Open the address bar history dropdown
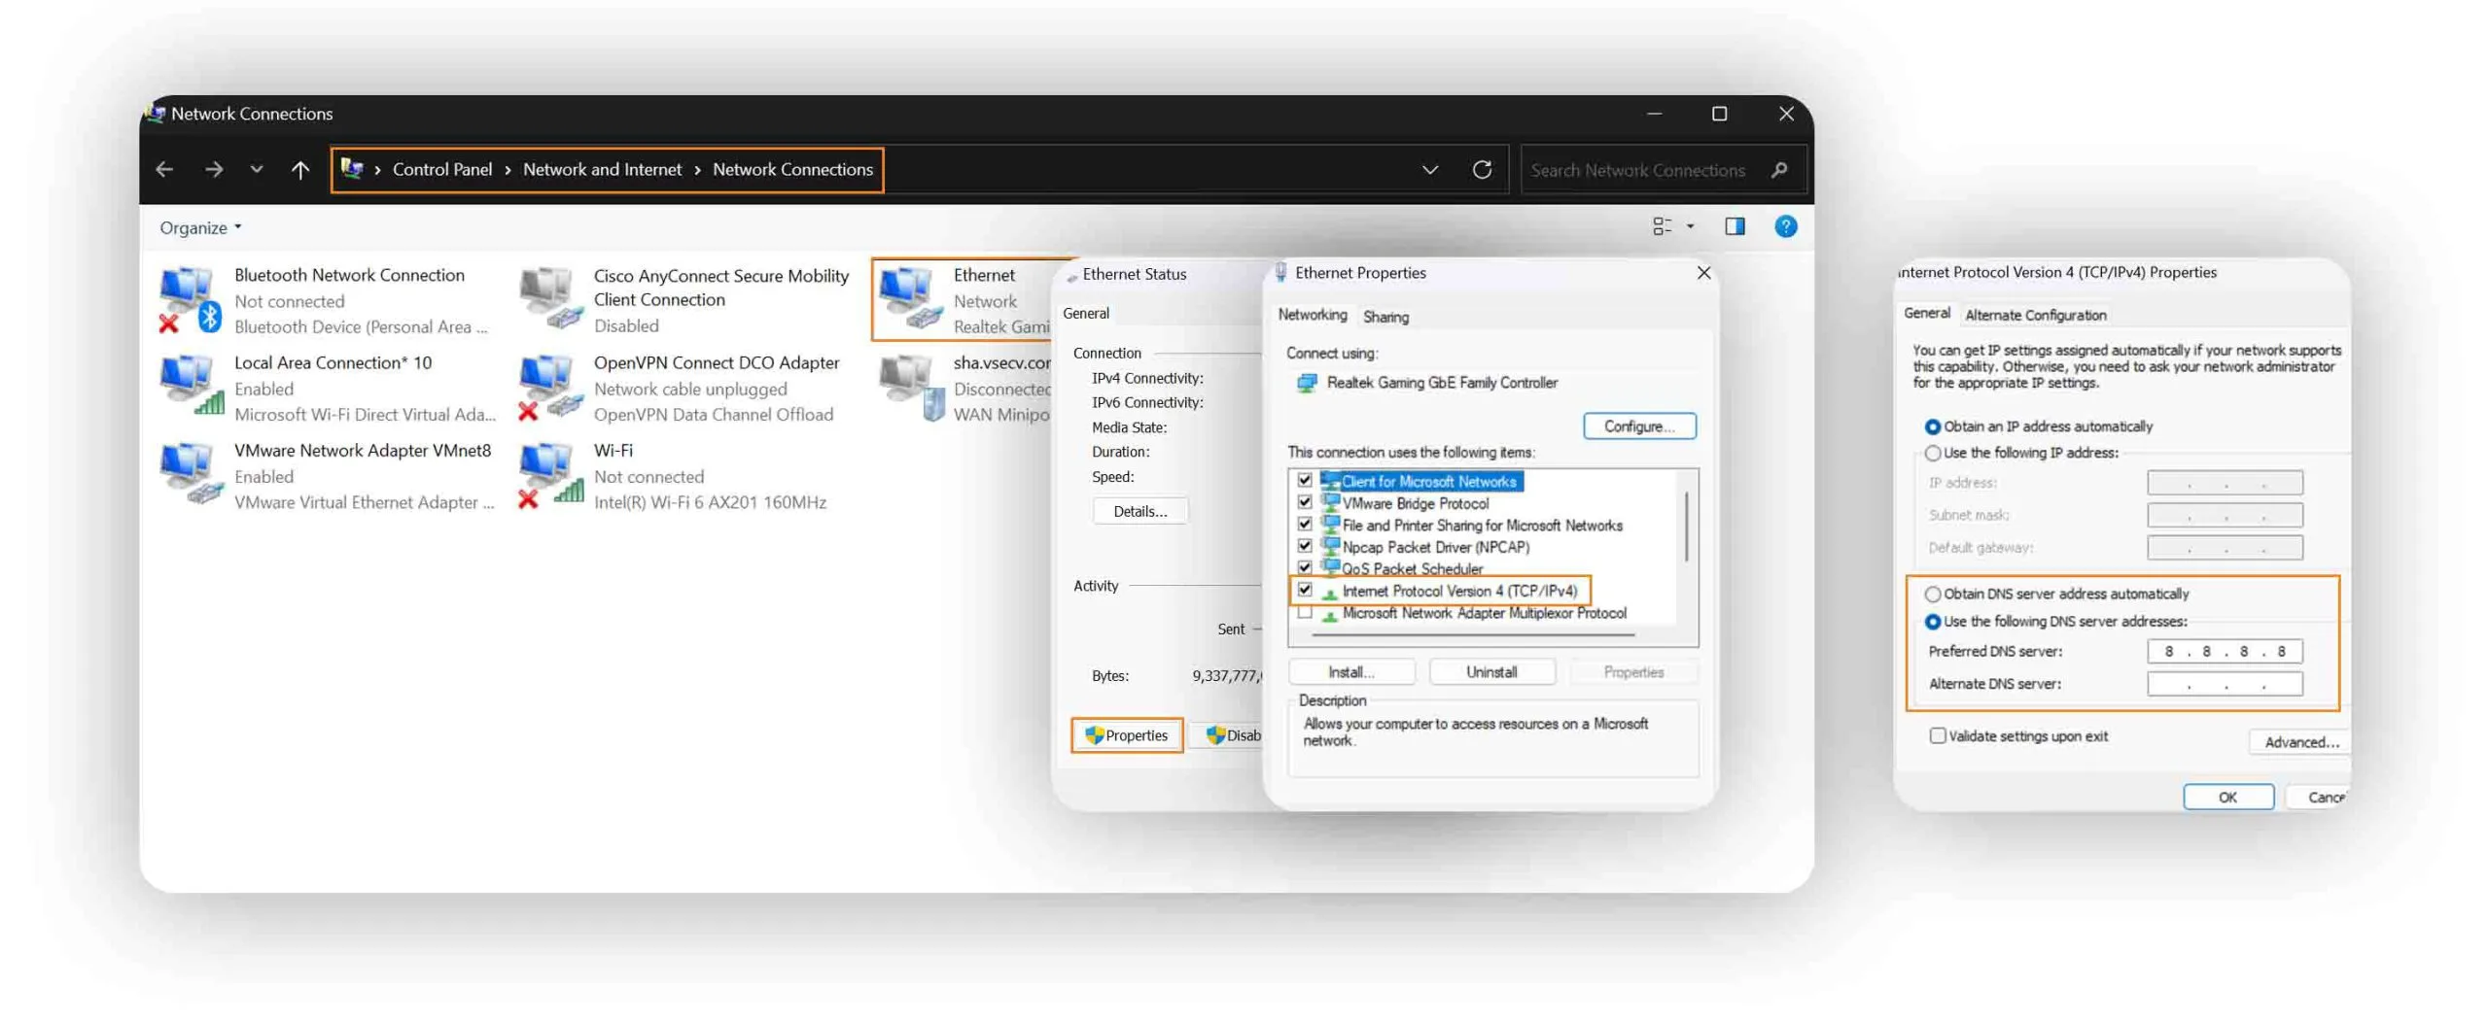 coord(1429,170)
